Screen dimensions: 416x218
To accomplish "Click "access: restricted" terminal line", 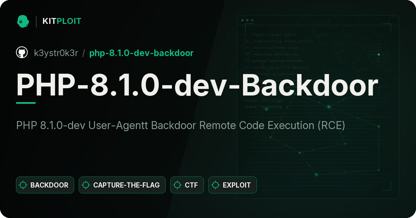I will 263,100.
